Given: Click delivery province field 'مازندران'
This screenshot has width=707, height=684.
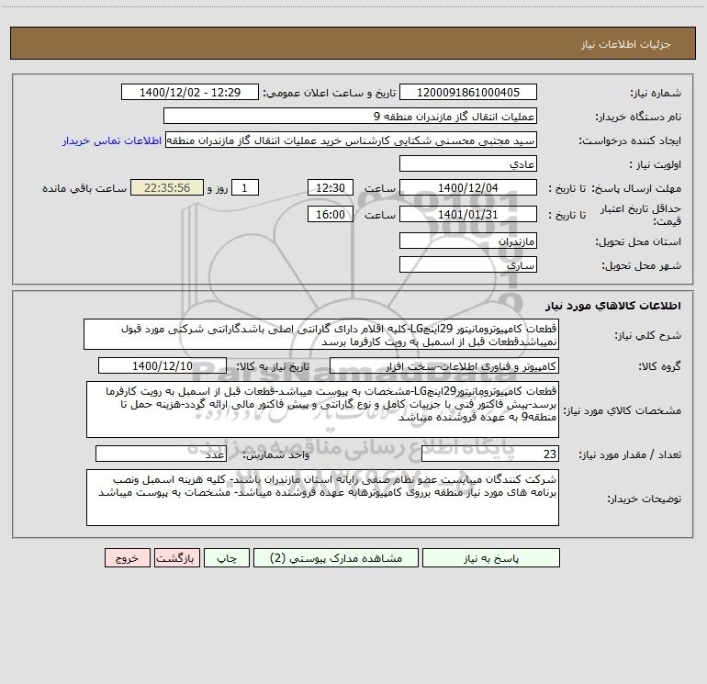Looking at the screenshot, I should pos(468,241).
